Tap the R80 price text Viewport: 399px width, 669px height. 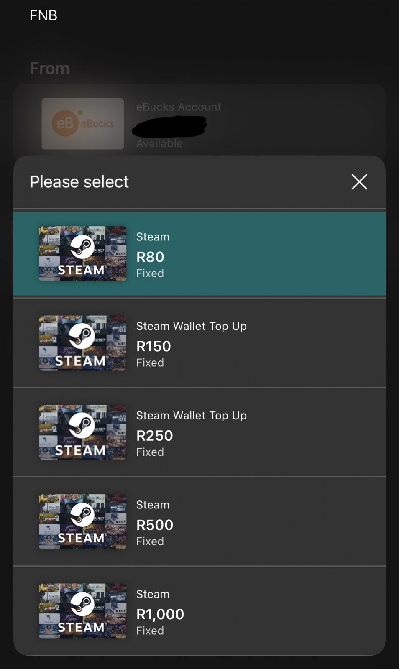tap(150, 257)
